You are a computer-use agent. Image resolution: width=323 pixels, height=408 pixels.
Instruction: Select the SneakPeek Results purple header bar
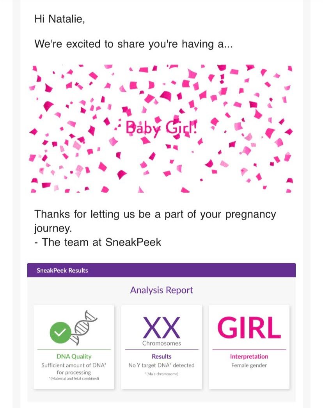tap(161, 270)
